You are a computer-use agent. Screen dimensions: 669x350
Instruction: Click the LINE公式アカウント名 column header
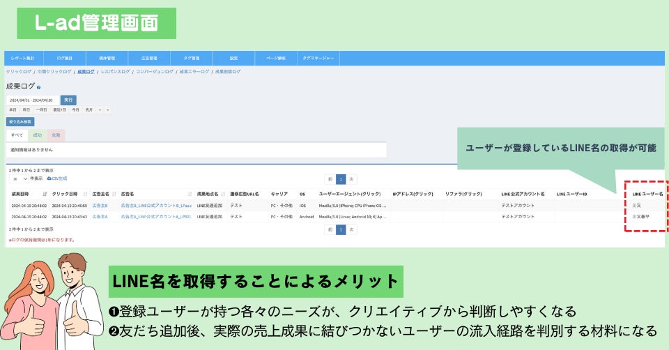[x=523, y=194]
